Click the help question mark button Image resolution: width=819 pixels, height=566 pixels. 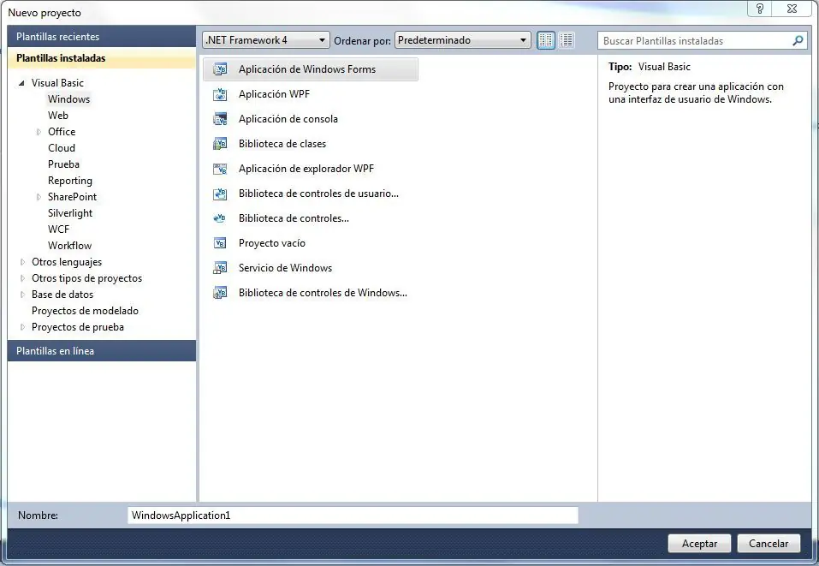[x=760, y=9]
